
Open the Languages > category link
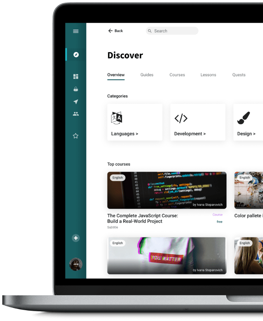[125, 134]
